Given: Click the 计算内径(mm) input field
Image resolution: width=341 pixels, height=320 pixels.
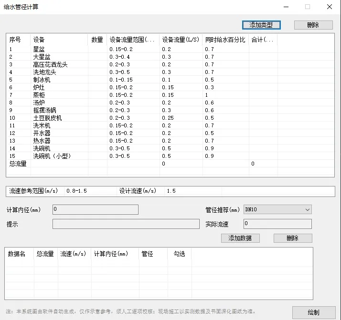Looking at the screenshot, I should (96, 209).
